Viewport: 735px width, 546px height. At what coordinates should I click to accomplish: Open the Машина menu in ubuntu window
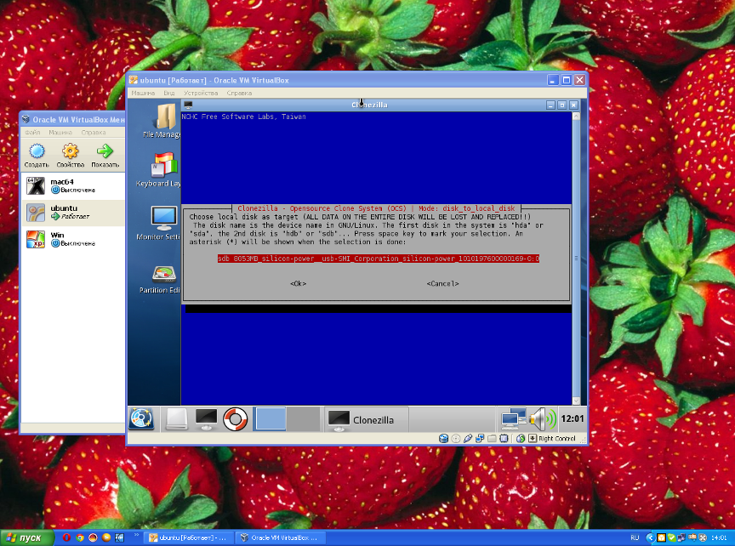(x=143, y=93)
